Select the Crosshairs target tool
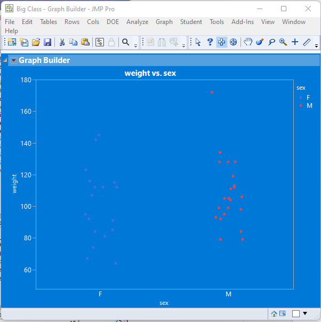 233,42
